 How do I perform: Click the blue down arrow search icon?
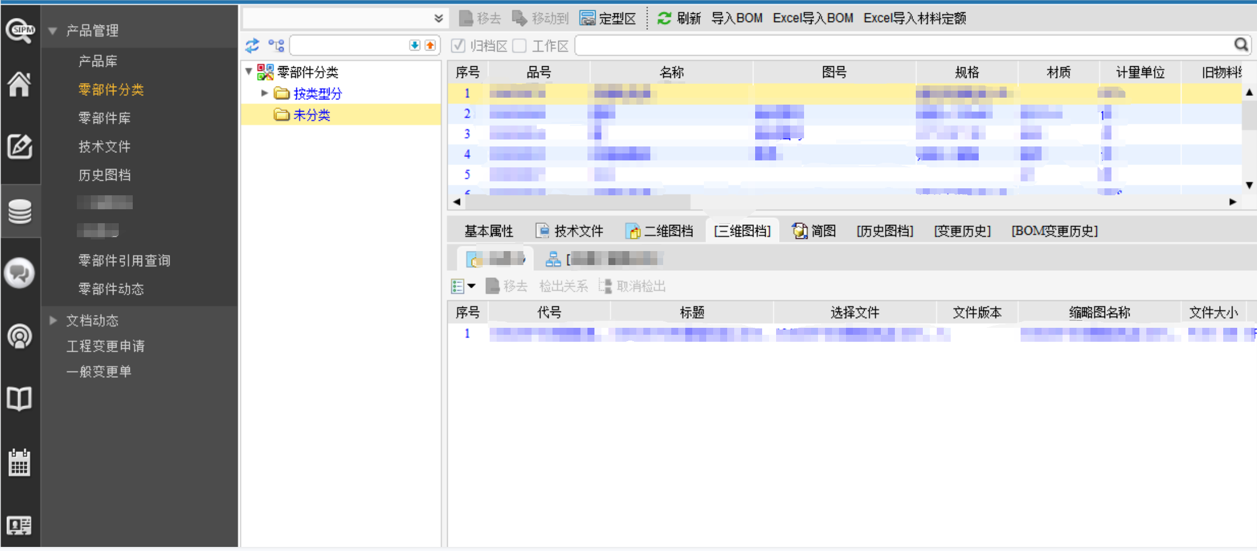click(415, 45)
